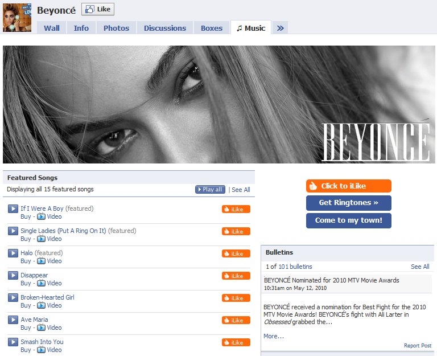This screenshot has width=437, height=356.
Task: Click iLike button for Halo
Action: (236, 253)
